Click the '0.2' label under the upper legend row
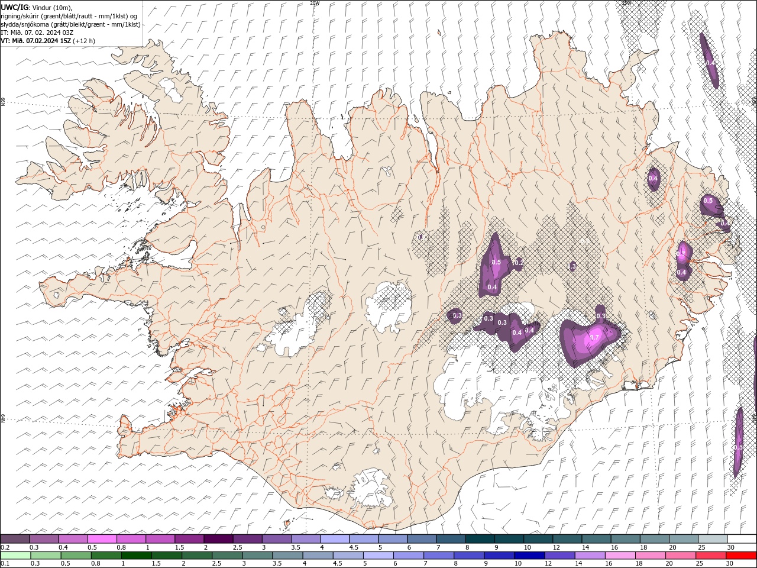The height and width of the screenshot is (568, 757). (5, 547)
